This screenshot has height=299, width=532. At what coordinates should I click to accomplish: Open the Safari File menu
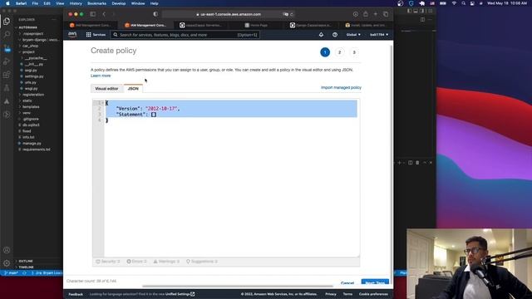35,3
